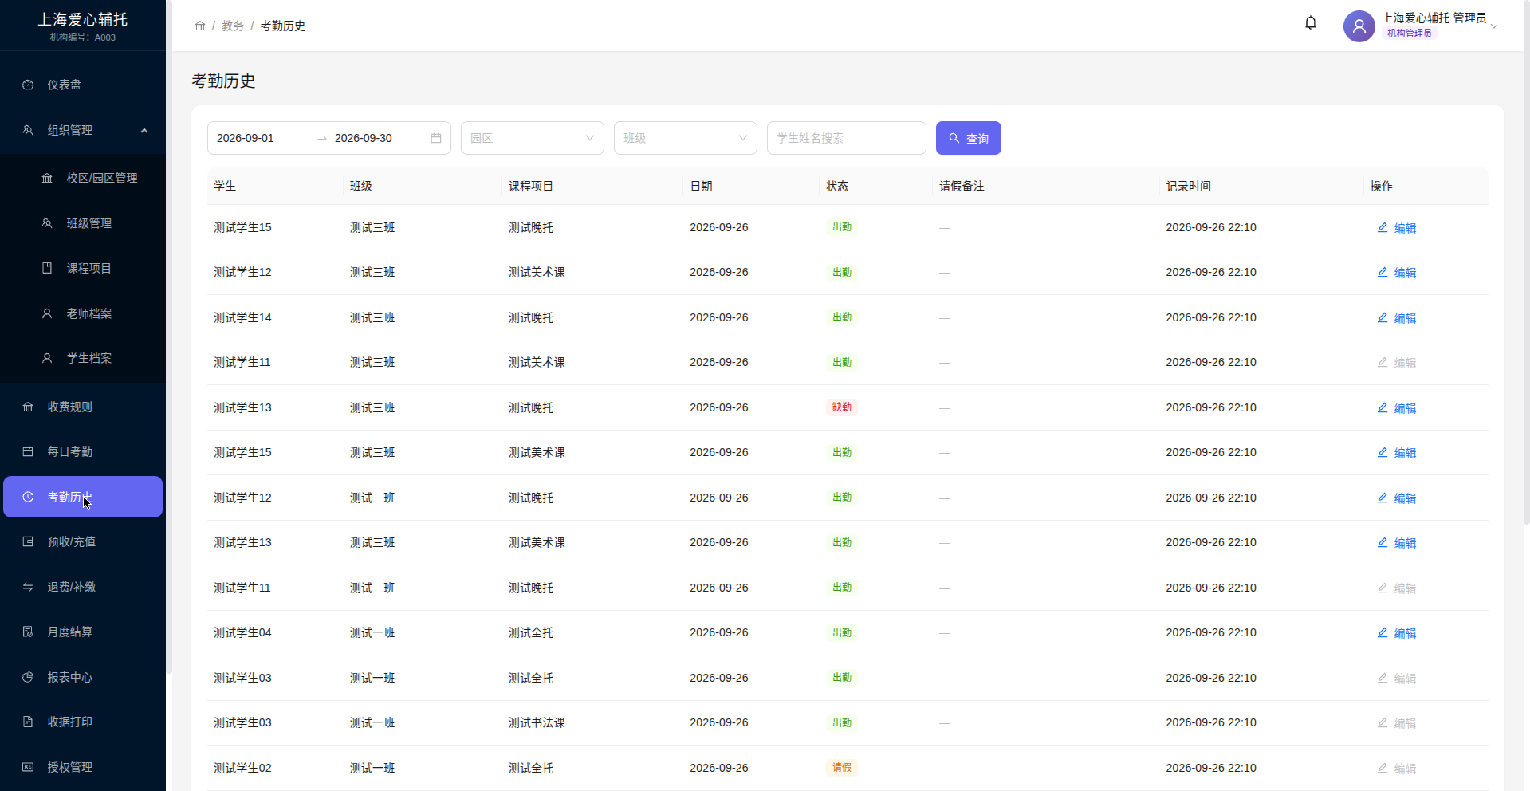Open 校区/园区管理 submenu item
The image size is (1530, 791).
click(83, 178)
